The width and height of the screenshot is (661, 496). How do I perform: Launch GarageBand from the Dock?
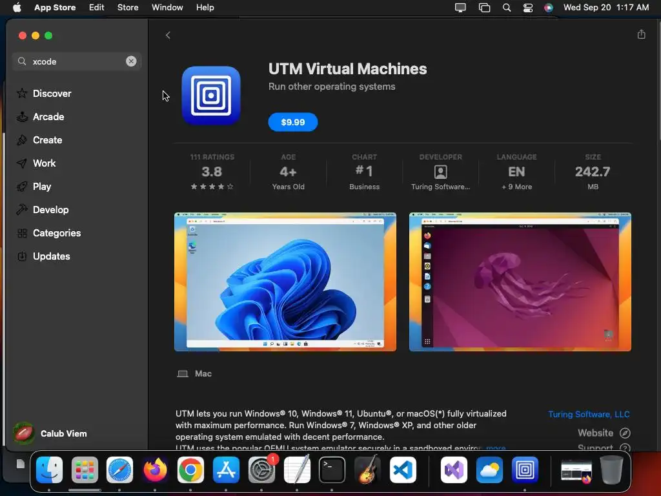[367, 470]
